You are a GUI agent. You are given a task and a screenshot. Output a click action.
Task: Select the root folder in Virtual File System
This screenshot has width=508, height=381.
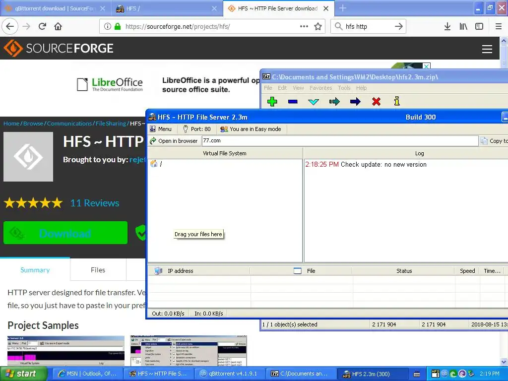[x=156, y=164]
